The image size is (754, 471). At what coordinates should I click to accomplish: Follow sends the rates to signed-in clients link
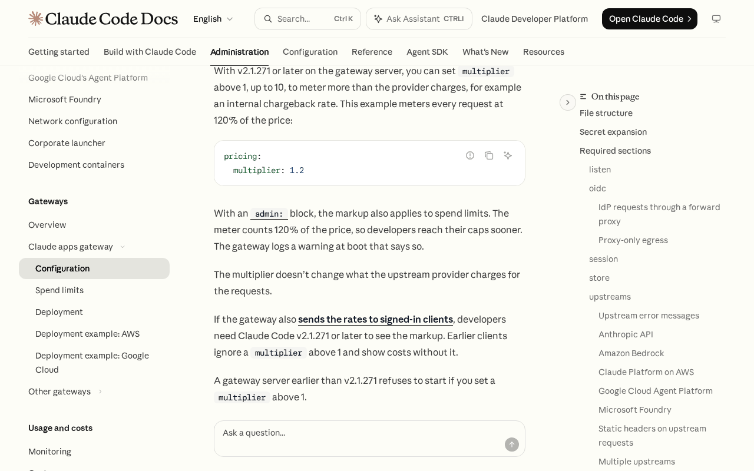[375, 319]
